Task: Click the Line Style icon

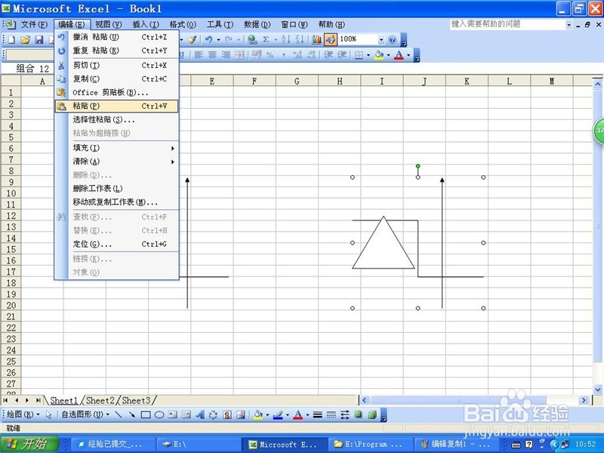Action: click(x=317, y=414)
